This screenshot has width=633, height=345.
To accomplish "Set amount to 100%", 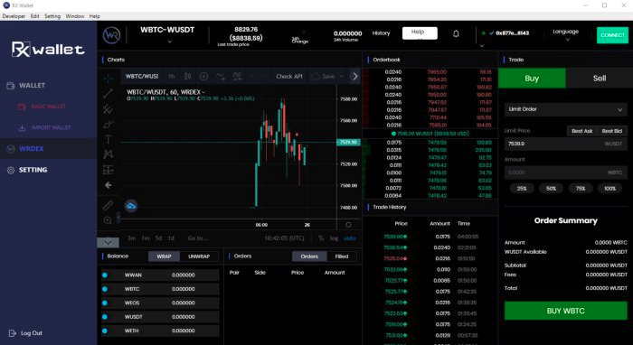I will tap(609, 188).
